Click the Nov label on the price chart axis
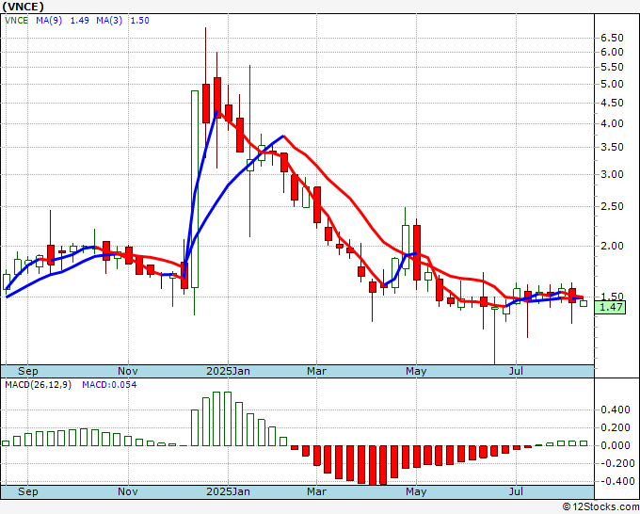 pos(128,371)
